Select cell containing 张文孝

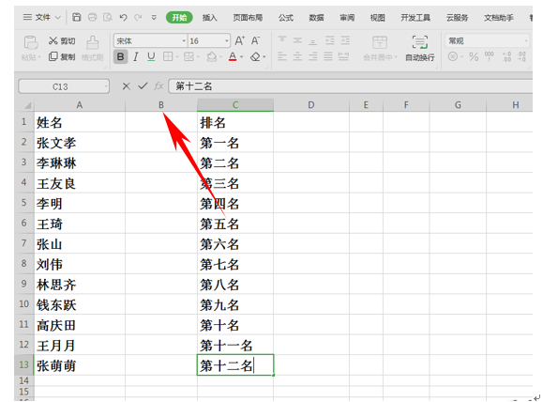[x=80, y=143]
